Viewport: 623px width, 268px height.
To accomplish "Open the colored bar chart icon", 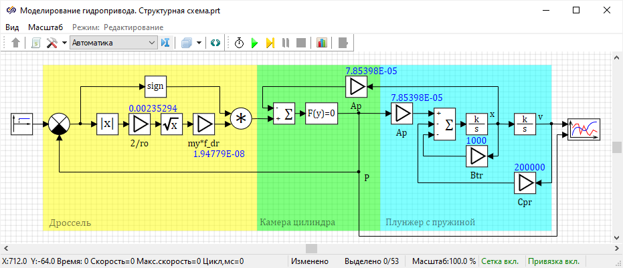I will (322, 43).
